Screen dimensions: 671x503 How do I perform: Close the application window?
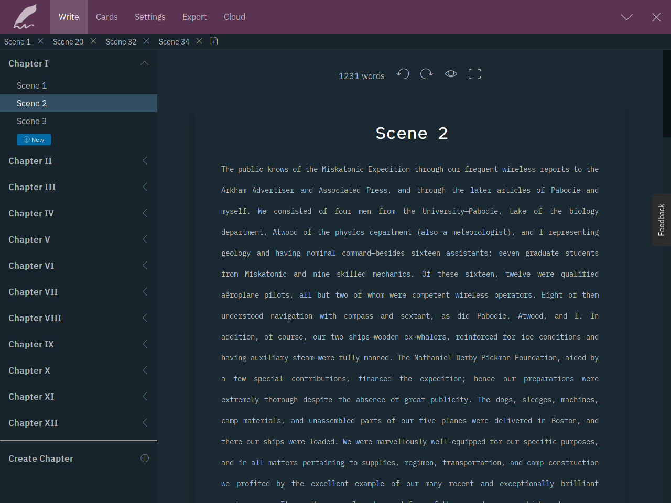[656, 17]
